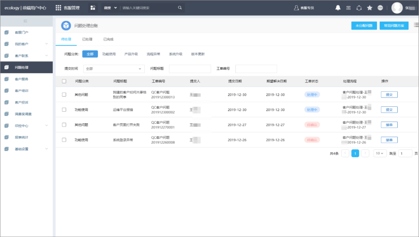Click the circular refresh icon in header
Viewport: 419px width, 237px height.
tap(359, 8)
